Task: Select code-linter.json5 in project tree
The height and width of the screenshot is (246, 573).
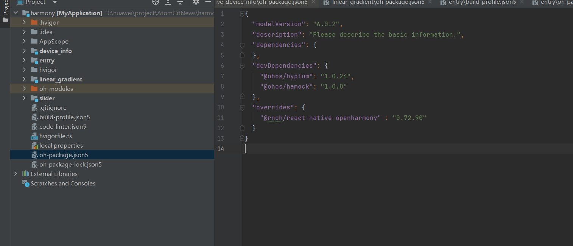Action: click(63, 127)
